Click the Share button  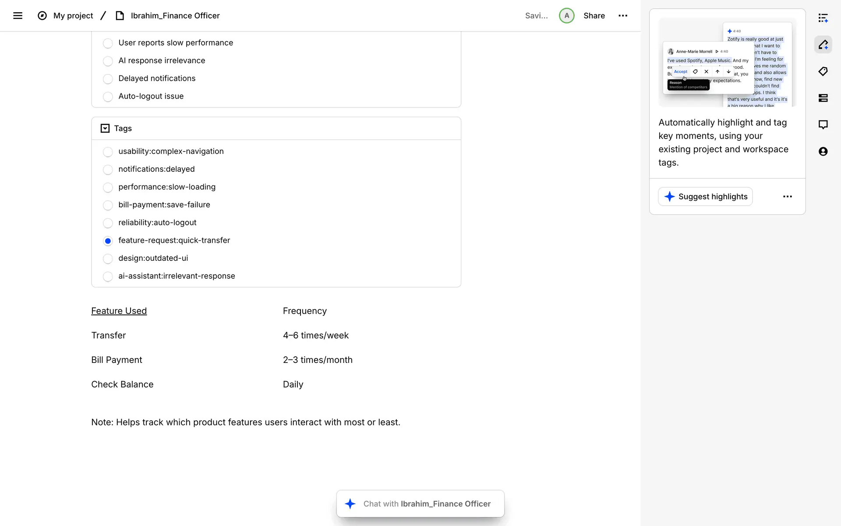[x=594, y=16]
